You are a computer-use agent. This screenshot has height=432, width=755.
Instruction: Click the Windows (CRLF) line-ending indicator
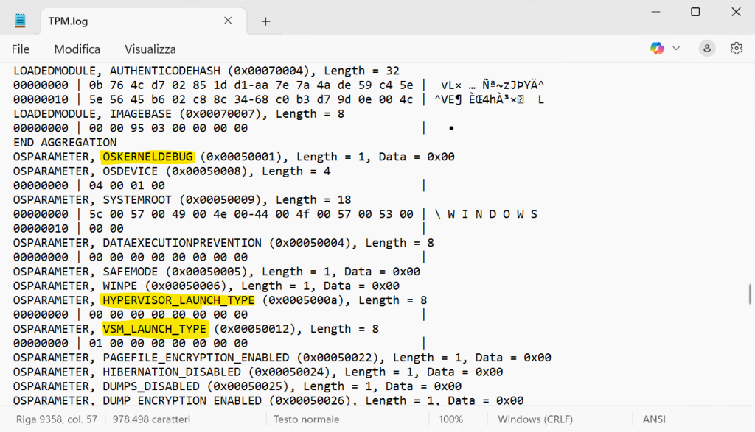click(535, 418)
